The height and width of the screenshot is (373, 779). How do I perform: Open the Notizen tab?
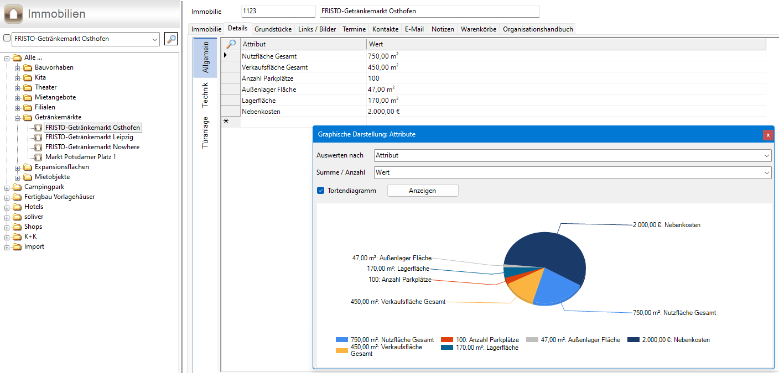[x=443, y=29]
